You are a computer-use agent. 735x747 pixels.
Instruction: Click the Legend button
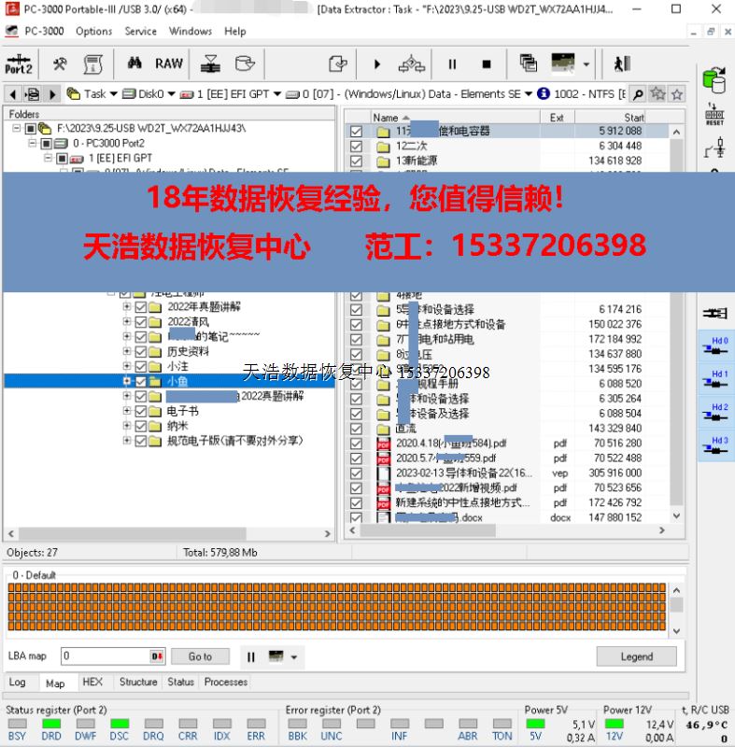click(x=636, y=656)
